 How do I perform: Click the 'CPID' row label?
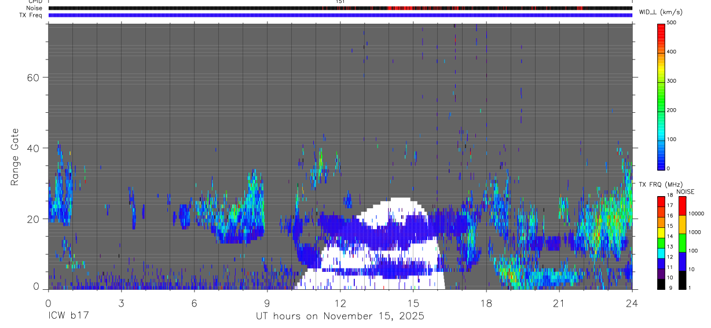(35, 2)
